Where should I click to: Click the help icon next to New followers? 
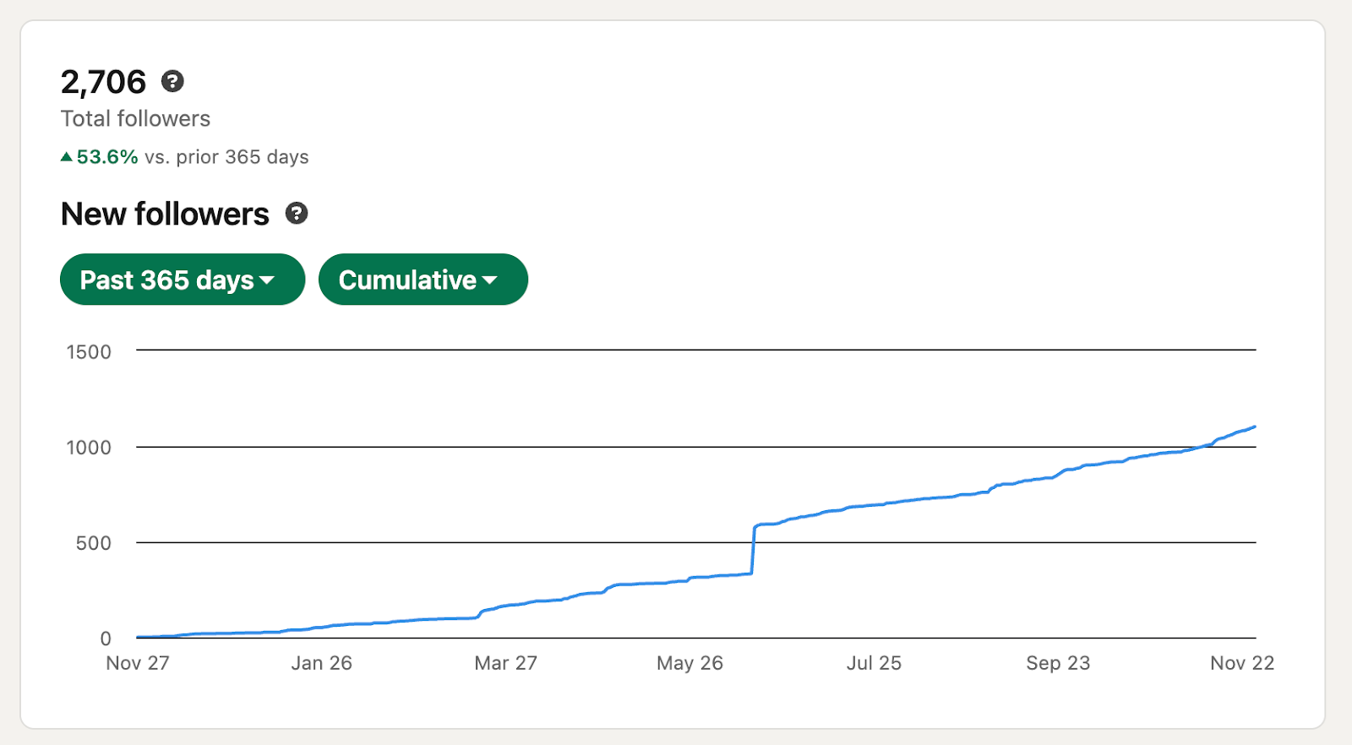pyautogui.click(x=297, y=213)
